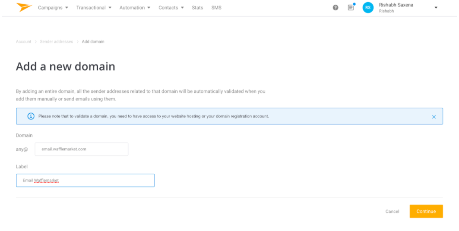The height and width of the screenshot is (231, 459).
Task: Click the Cancel button
Action: (392, 212)
